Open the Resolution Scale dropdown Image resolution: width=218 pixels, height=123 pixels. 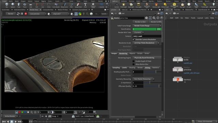146,43
